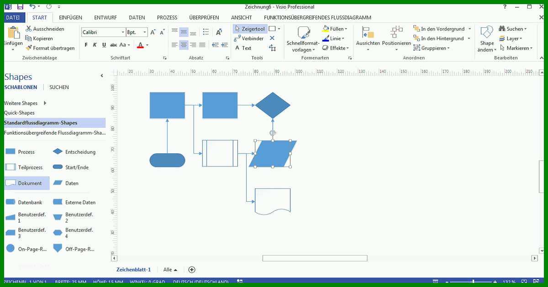Open the Suchen binoculars menu
The width and height of the screenshot is (548, 287).
click(512, 29)
